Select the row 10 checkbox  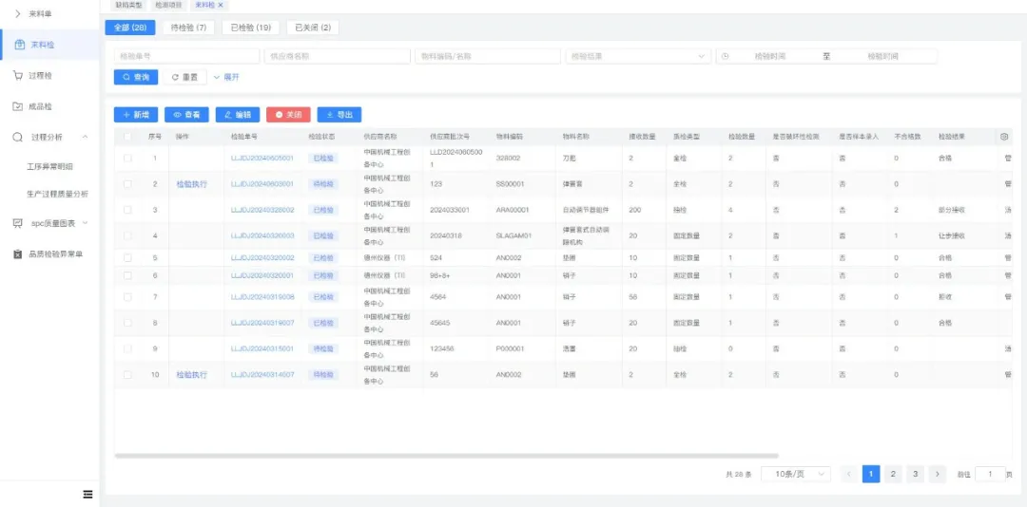(128, 375)
